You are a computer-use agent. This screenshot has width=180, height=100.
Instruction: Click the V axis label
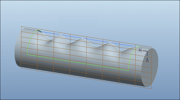(147, 60)
